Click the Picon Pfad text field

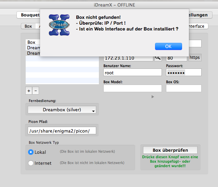pos(62,130)
